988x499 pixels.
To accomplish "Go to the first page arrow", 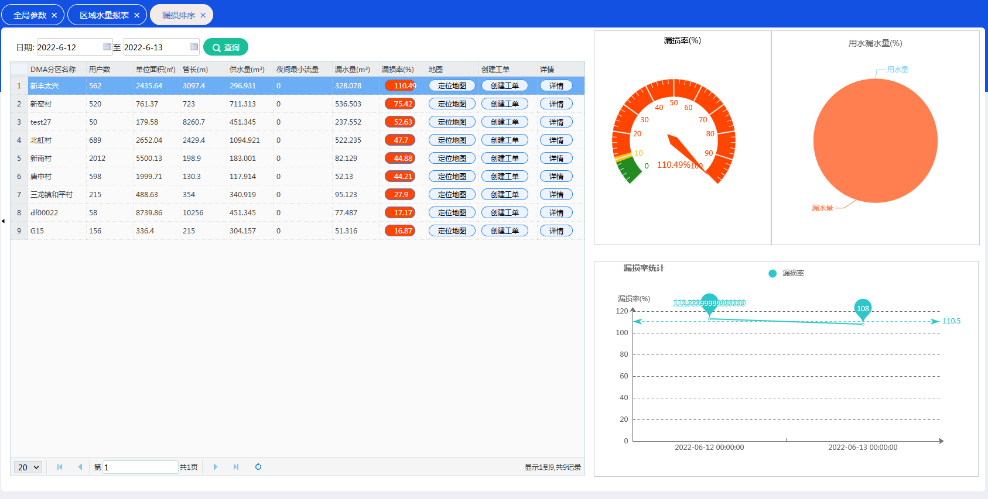I will pyautogui.click(x=60, y=467).
